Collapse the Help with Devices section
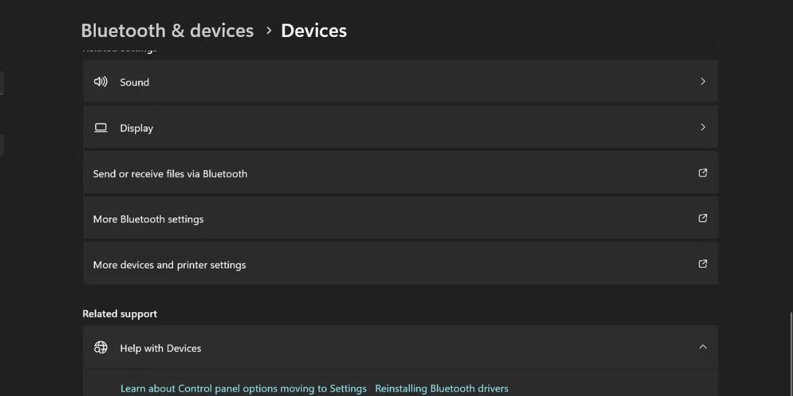The width and height of the screenshot is (793, 396). click(702, 347)
